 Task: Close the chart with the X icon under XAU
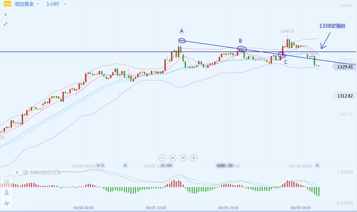click(x=5, y=15)
